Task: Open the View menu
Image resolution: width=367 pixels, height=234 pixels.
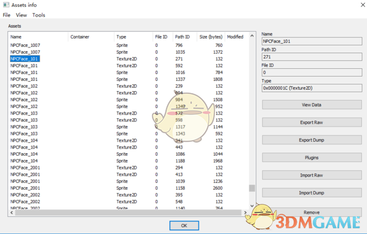Action: point(22,15)
